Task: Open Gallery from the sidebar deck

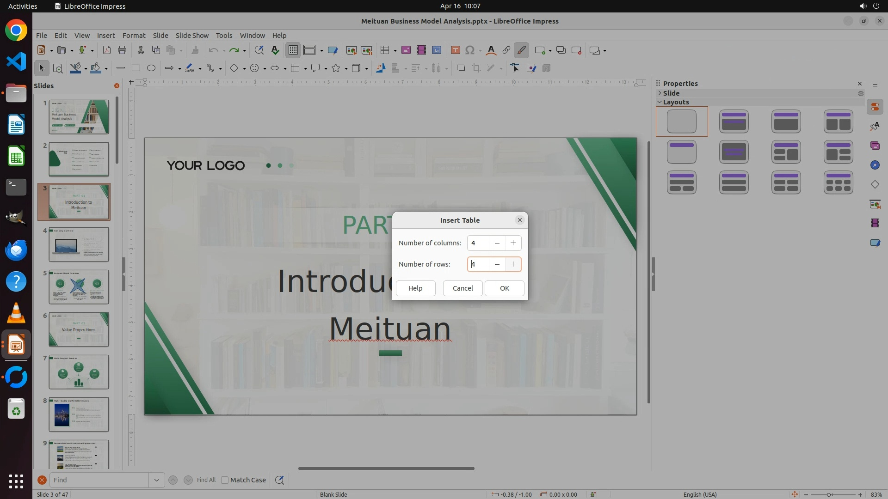Action: point(875,146)
